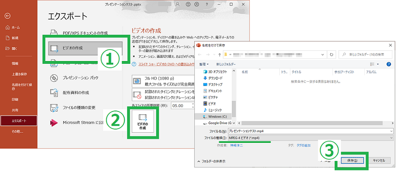This screenshot has width=398, height=172.
Task: Click the help question-mark icon beside the DVD link
Action: [134, 65]
